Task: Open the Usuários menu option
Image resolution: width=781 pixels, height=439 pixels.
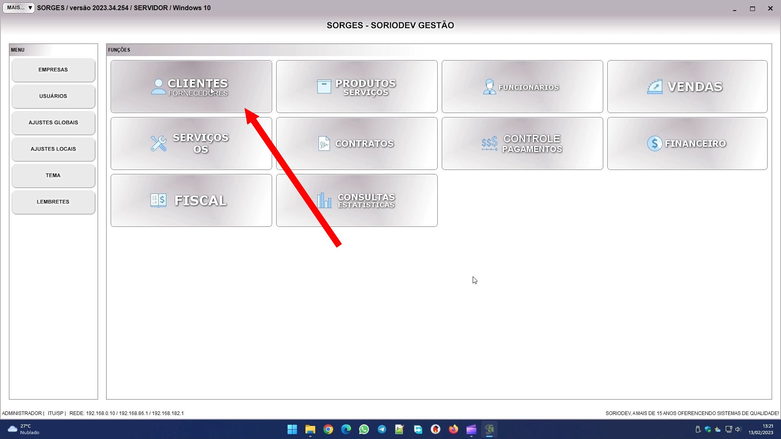Action: click(53, 96)
